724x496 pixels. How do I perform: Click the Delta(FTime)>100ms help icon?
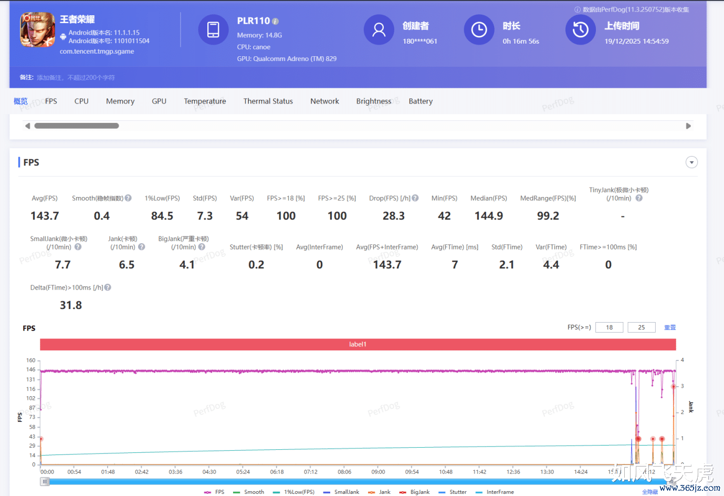tap(108, 287)
